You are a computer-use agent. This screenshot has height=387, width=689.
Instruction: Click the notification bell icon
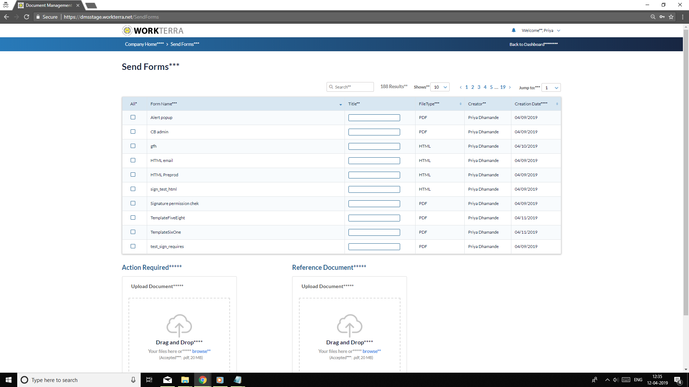pyautogui.click(x=514, y=30)
